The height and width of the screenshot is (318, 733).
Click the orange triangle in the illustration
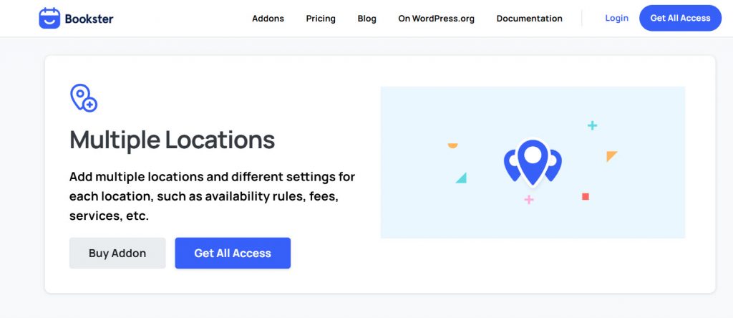(611, 155)
